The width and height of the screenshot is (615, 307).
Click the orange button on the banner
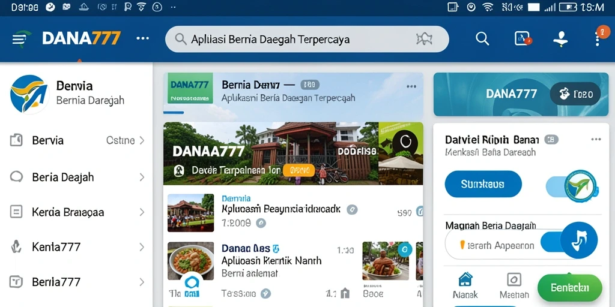pyautogui.click(x=299, y=170)
